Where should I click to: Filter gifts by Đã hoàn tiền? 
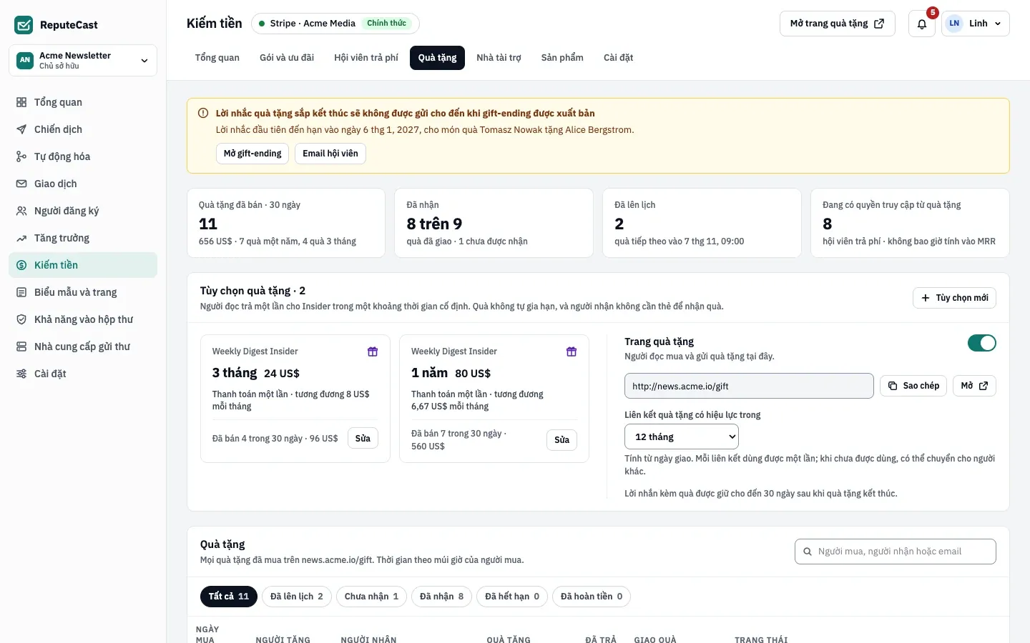pyautogui.click(x=592, y=597)
